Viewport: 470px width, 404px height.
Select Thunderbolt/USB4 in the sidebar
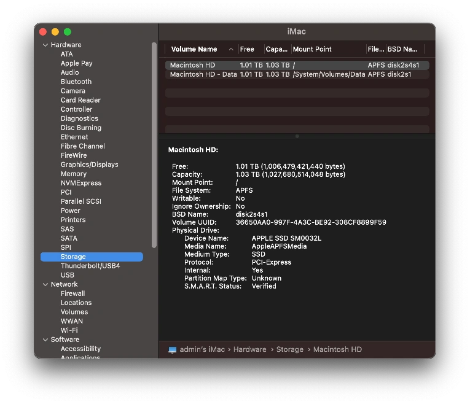[90, 266]
